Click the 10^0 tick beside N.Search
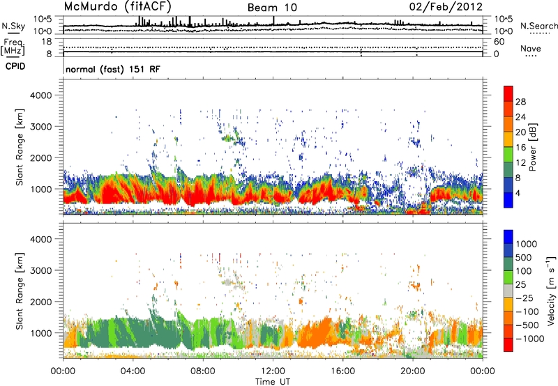Viewport: 558px width, 386px height. (x=503, y=31)
